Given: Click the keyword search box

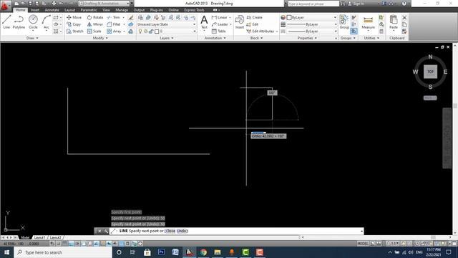Looking at the screenshot, I should pos(313,4).
